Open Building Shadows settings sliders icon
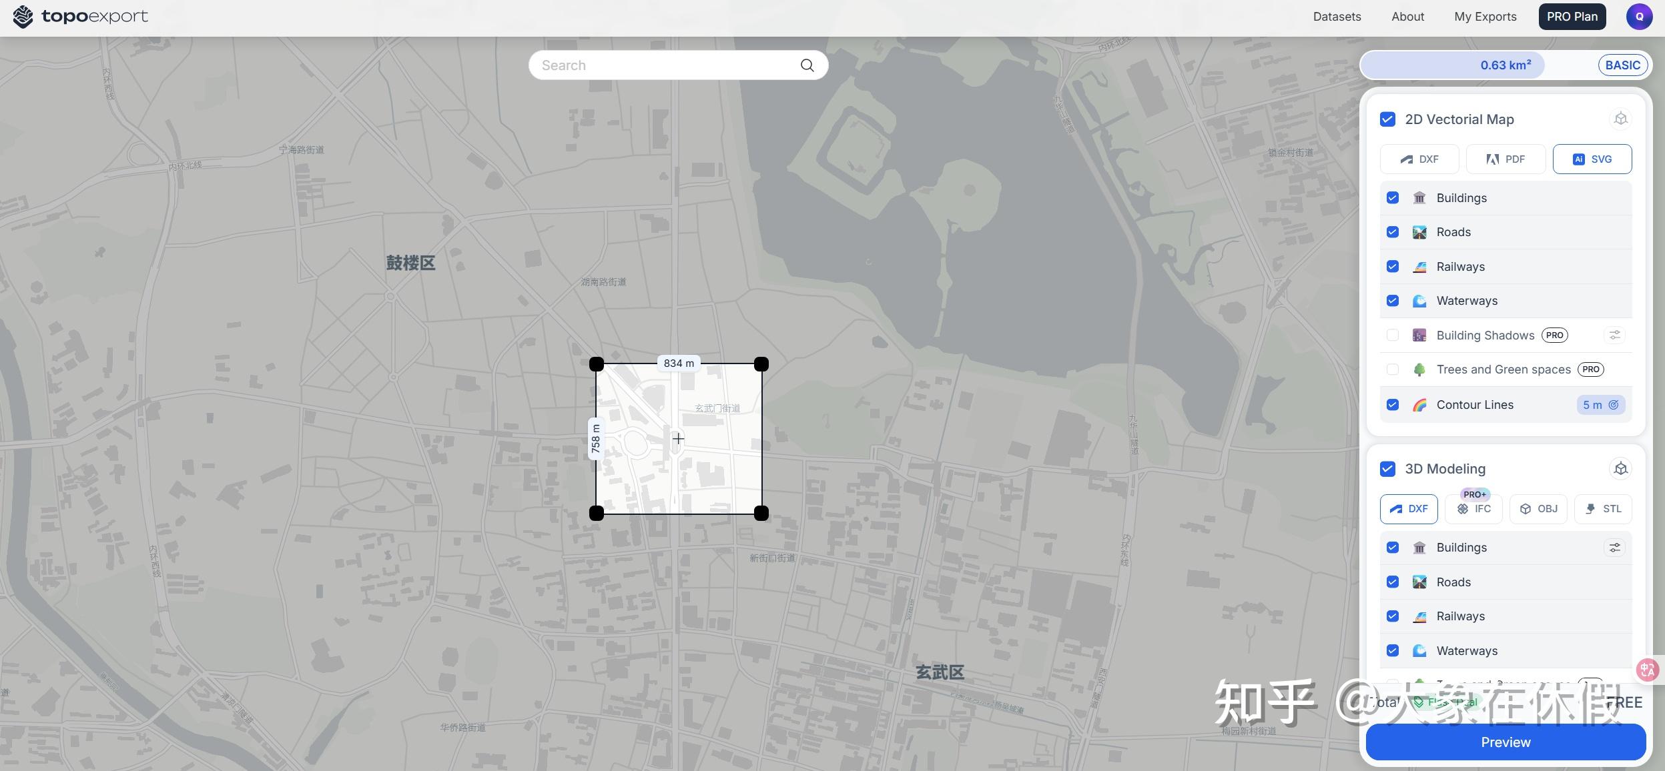 pyautogui.click(x=1614, y=335)
